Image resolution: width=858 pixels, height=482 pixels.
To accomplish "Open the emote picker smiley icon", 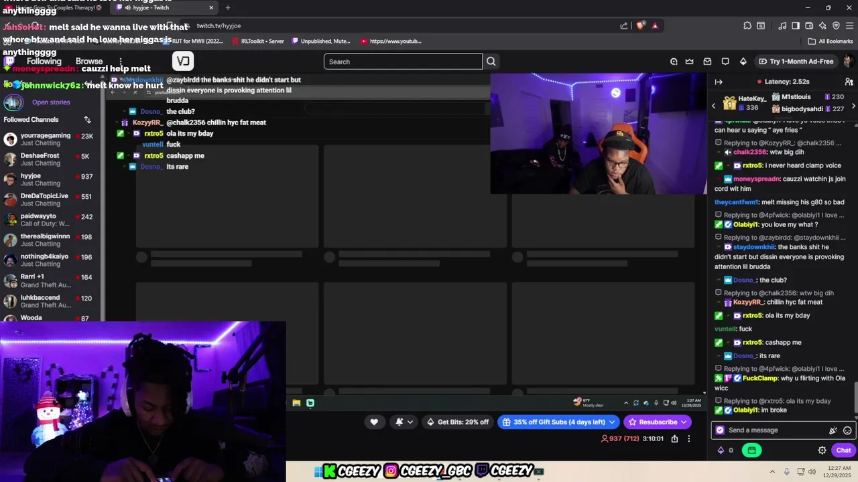I will coord(847,430).
